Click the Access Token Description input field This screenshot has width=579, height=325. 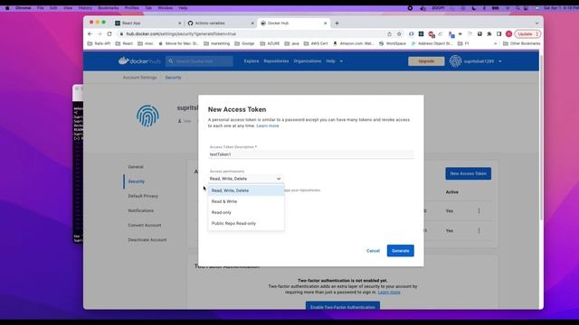(311, 154)
